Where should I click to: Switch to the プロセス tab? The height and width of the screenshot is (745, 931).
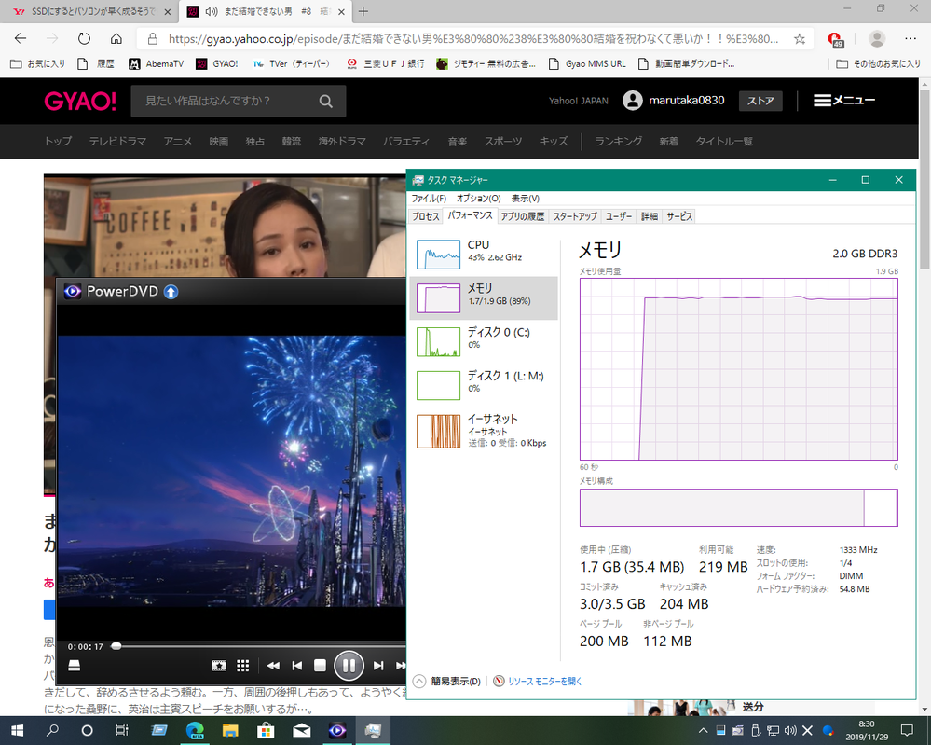click(426, 216)
